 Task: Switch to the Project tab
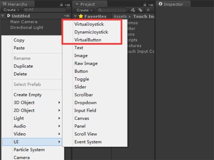pos(90,4)
